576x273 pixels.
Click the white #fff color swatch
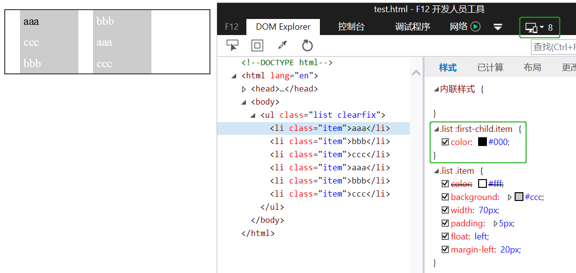pyautogui.click(x=483, y=183)
